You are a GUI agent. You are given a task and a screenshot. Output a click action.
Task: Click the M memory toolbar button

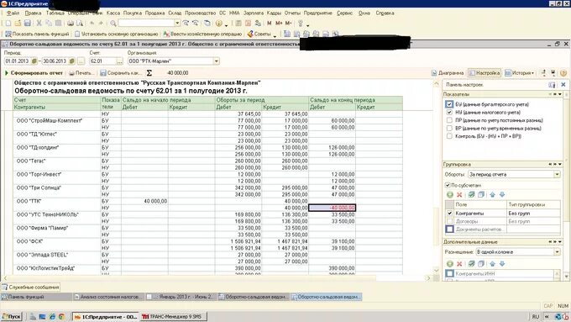[269, 24]
